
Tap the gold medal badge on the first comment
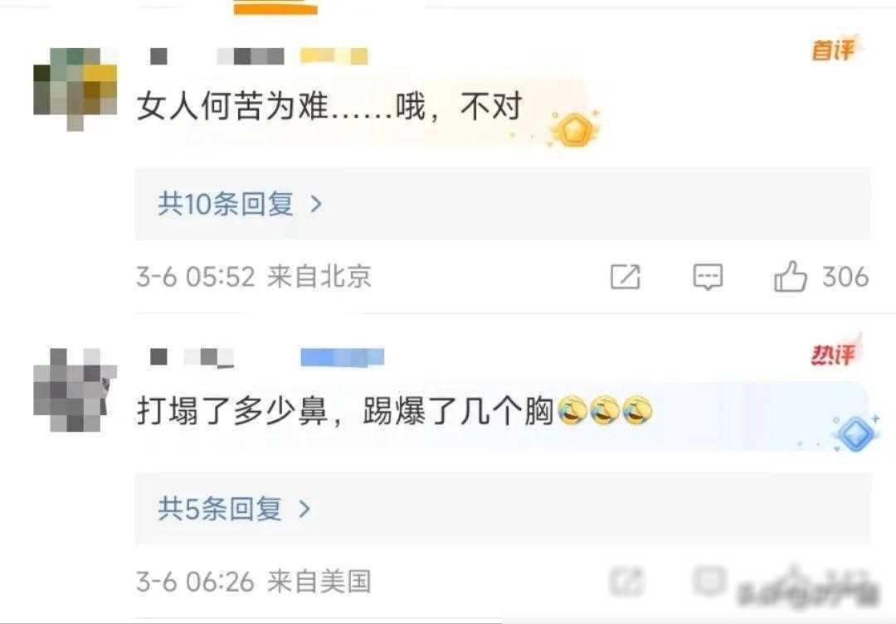click(575, 129)
